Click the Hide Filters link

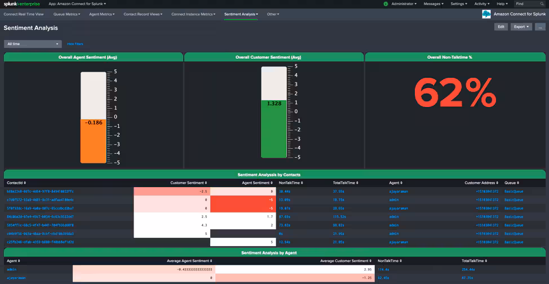[x=75, y=44]
